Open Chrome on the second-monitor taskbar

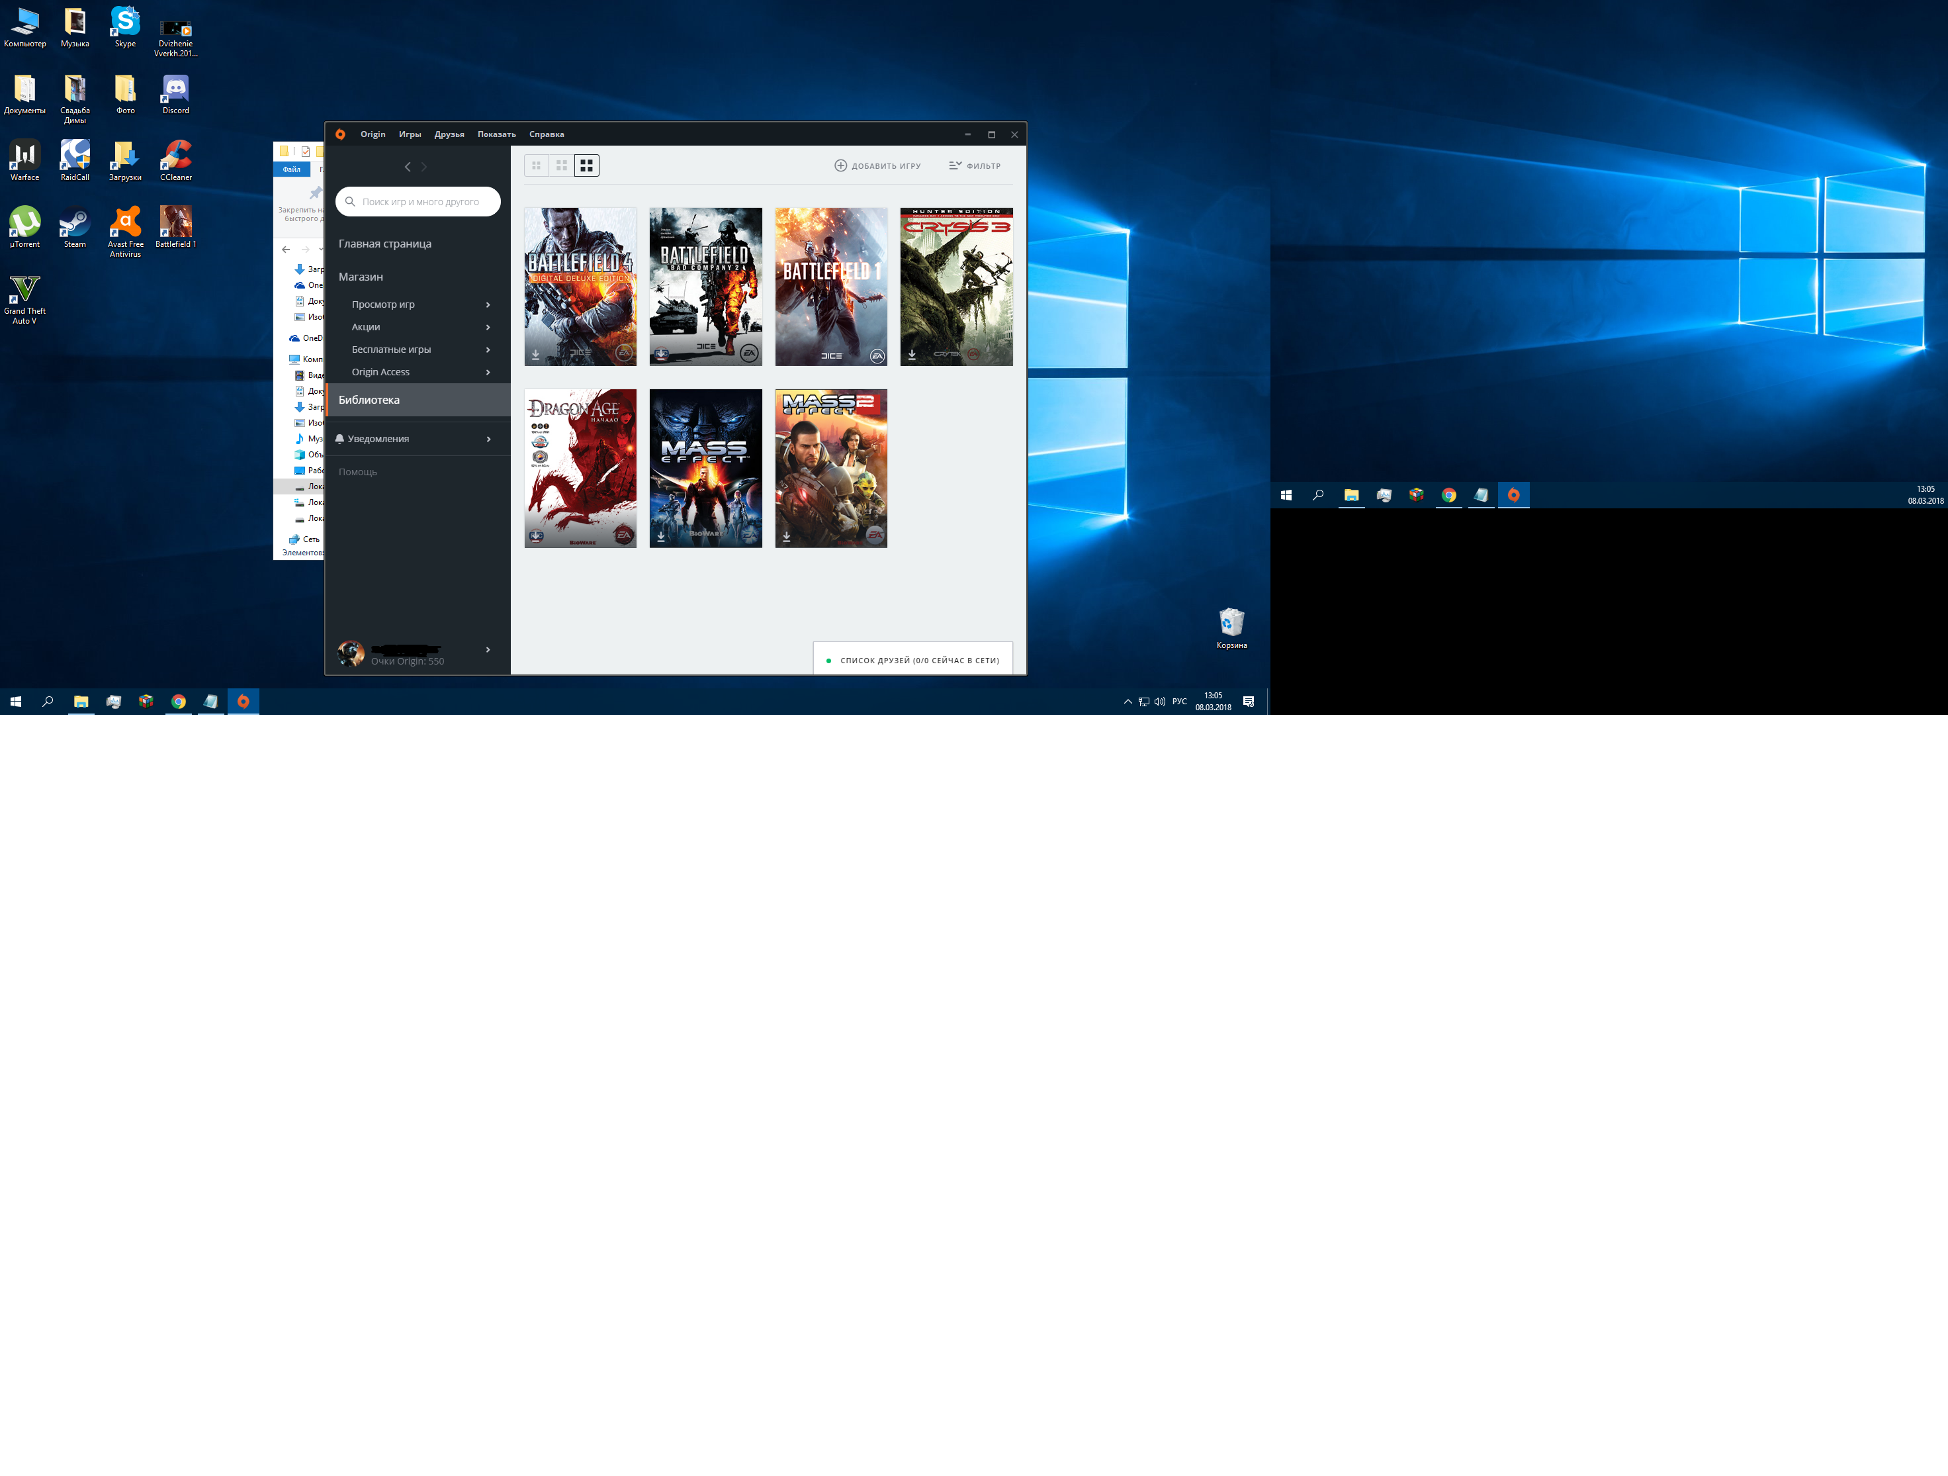1448,495
